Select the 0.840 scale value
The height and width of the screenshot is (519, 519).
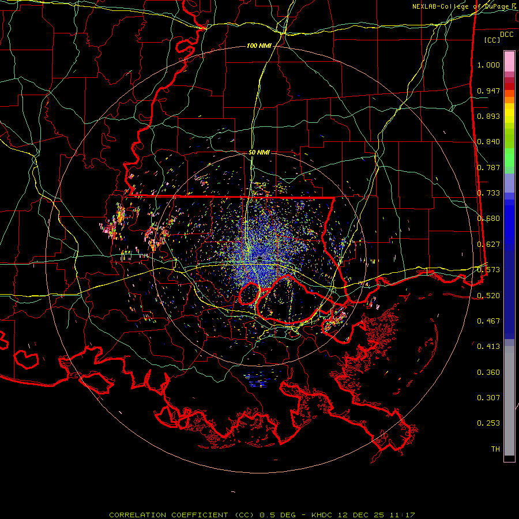(488, 142)
